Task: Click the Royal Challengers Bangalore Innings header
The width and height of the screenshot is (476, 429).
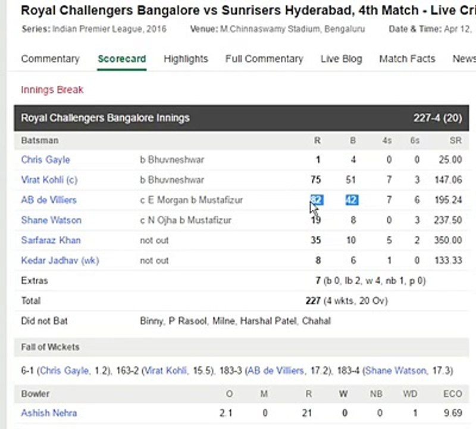Action: coord(242,118)
